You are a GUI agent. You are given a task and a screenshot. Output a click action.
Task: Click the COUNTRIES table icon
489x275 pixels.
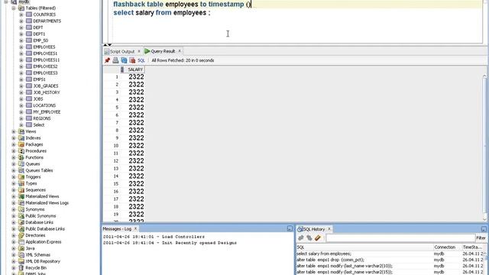tap(29, 15)
